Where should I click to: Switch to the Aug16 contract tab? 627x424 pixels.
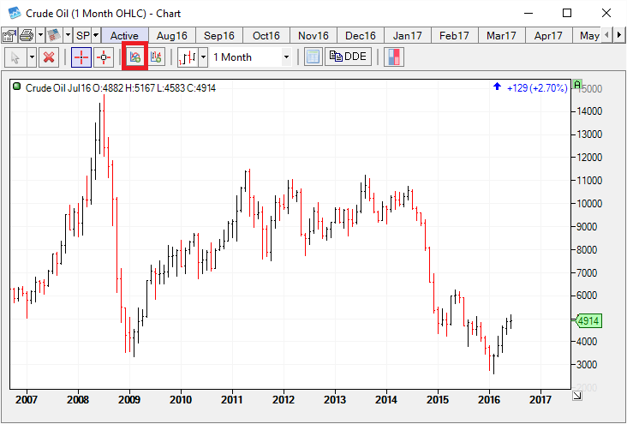tap(172, 35)
